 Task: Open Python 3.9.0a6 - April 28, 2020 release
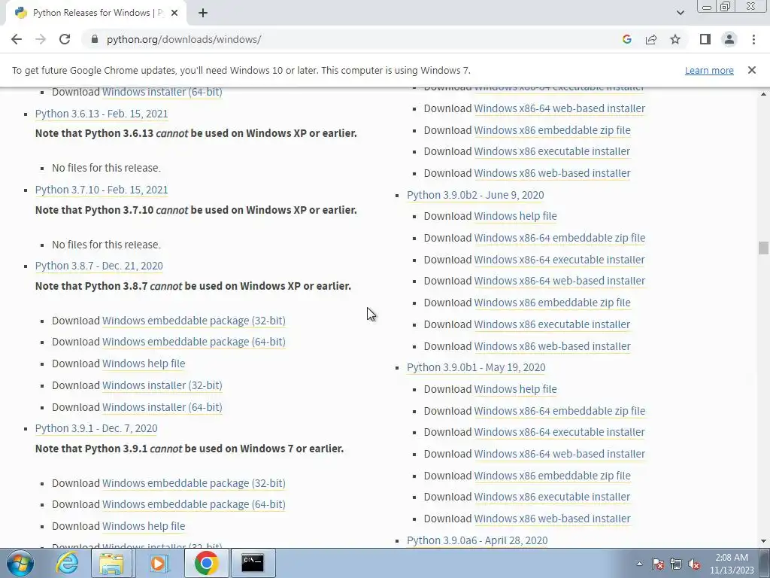477,540
